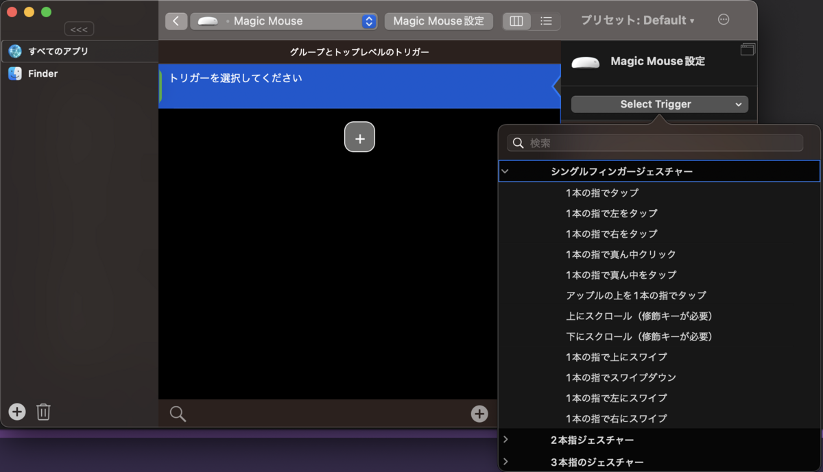Open Magic Mouse 設定 toolbar button

point(439,21)
